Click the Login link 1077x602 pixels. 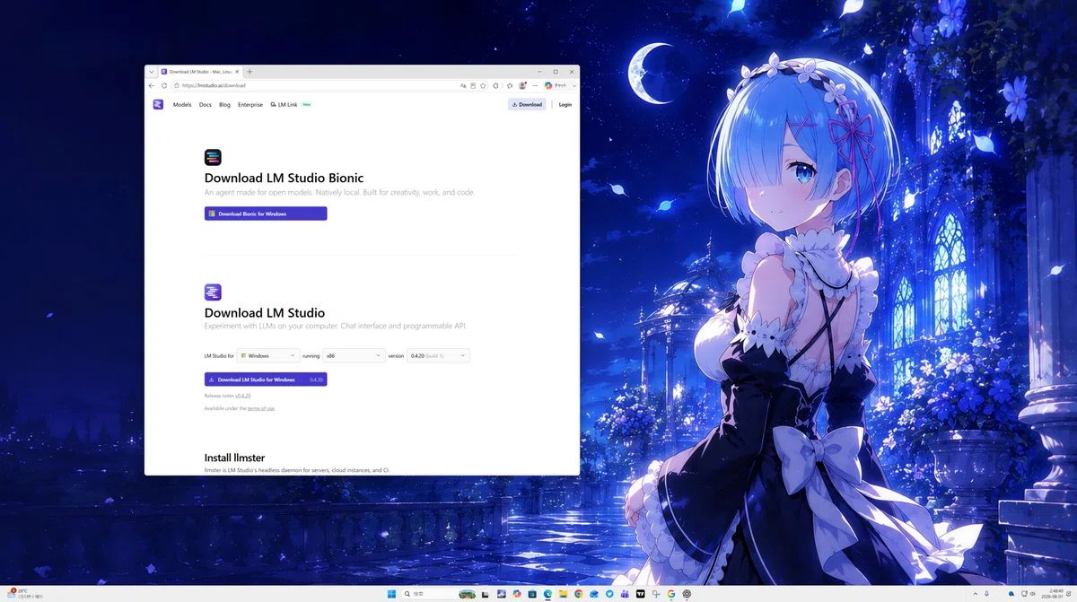pyautogui.click(x=565, y=105)
